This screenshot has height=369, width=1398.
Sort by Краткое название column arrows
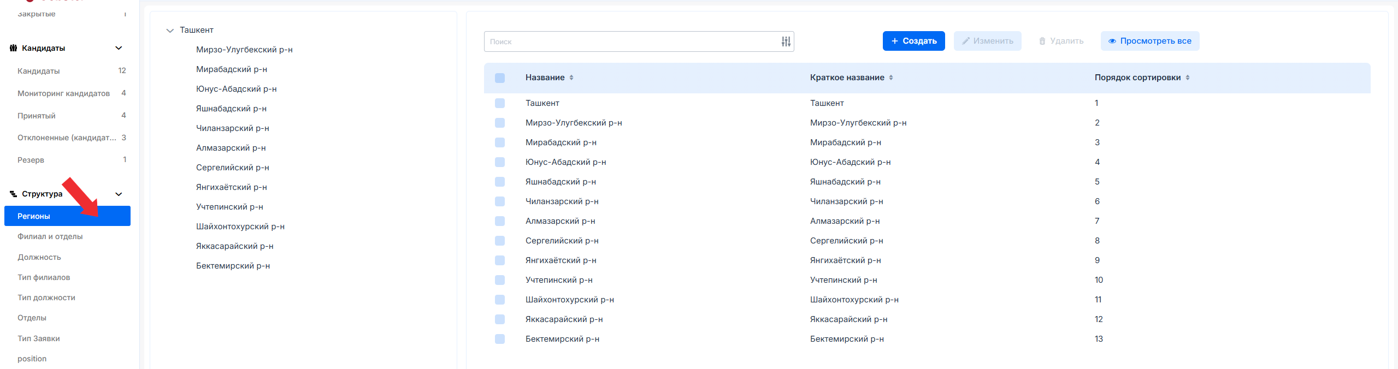pyautogui.click(x=891, y=78)
